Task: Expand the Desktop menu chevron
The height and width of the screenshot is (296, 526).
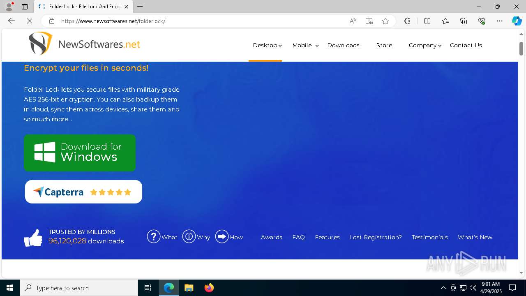Action: coord(280,46)
